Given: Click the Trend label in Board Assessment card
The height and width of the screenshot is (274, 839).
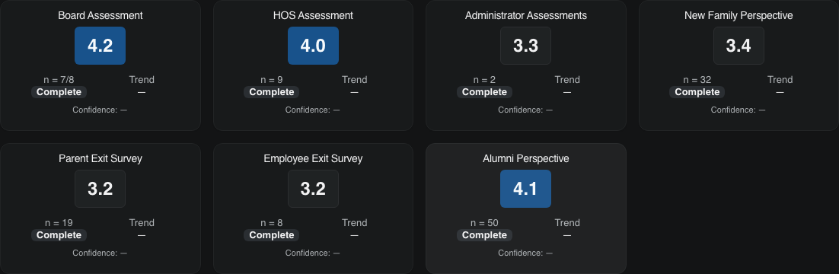Looking at the screenshot, I should (142, 80).
